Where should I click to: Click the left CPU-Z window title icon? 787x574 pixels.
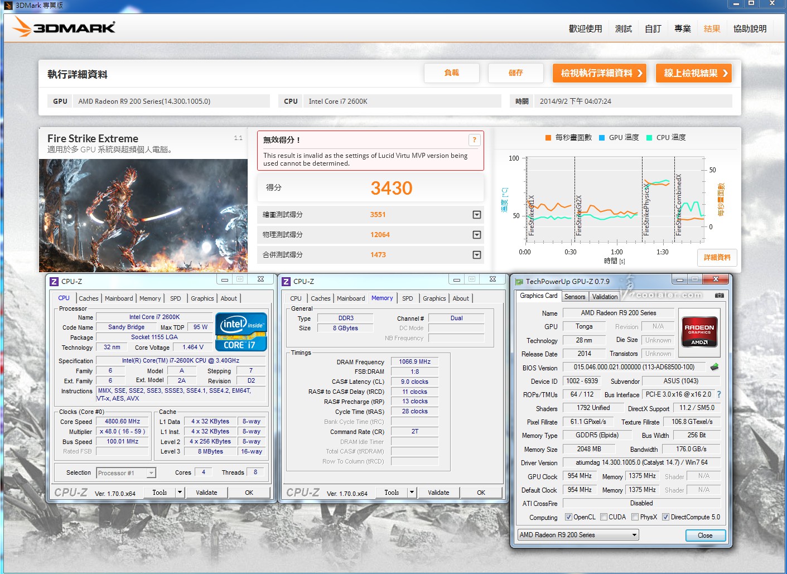coord(54,282)
